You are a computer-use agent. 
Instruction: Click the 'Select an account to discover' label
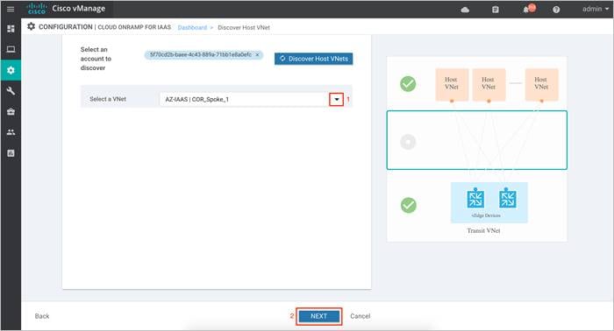point(96,59)
